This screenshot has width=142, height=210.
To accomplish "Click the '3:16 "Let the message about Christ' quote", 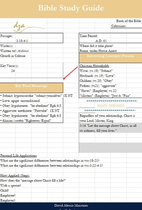I will click(108, 126).
